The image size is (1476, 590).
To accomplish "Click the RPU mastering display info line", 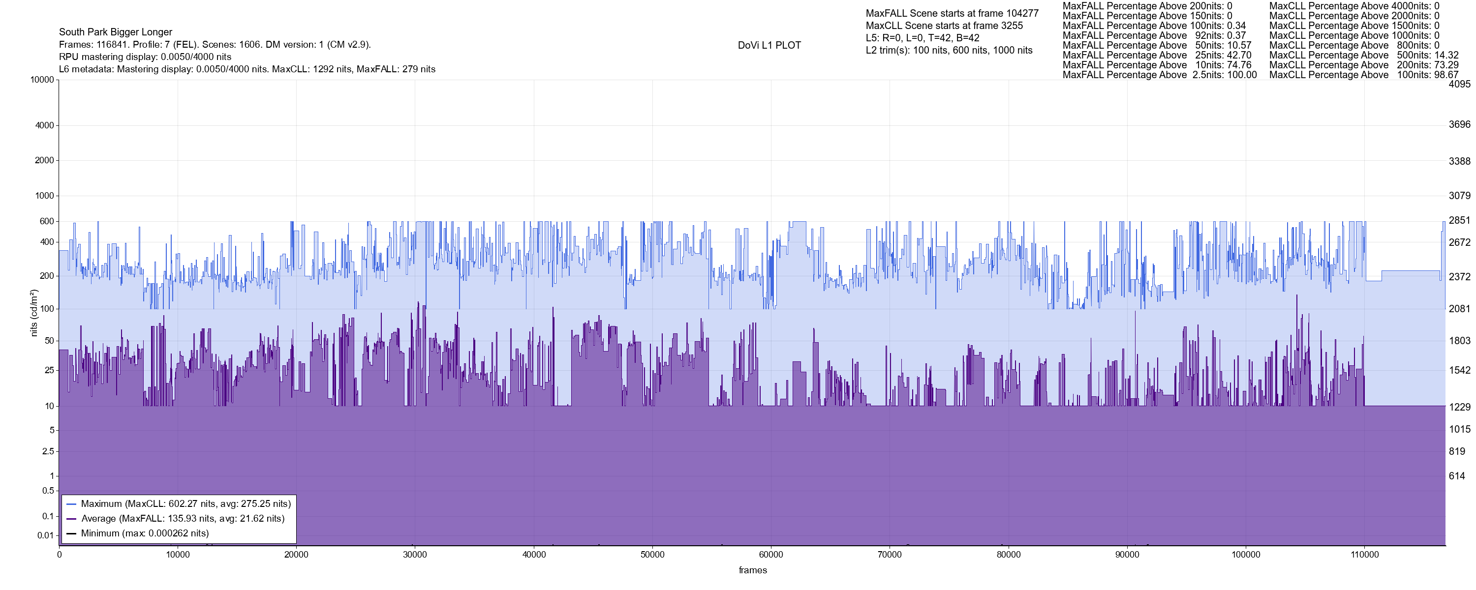I will pyautogui.click(x=145, y=57).
